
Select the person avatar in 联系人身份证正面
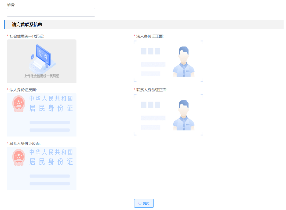(184, 115)
